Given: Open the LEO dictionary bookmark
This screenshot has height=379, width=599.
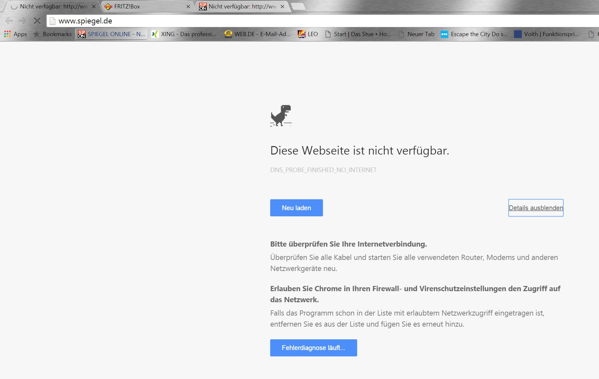Looking at the screenshot, I should tap(308, 34).
